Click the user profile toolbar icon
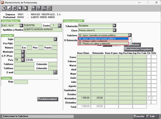The width and height of the screenshot is (161, 119). (50, 8)
